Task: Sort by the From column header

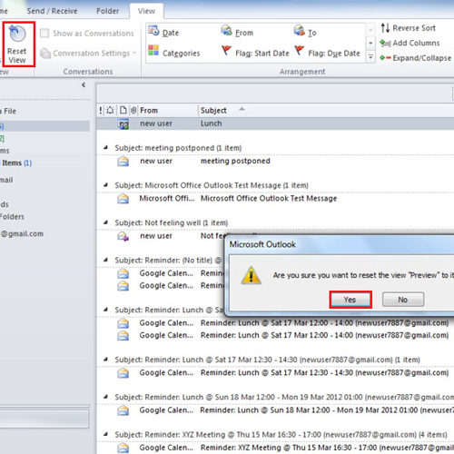Action: coord(168,111)
